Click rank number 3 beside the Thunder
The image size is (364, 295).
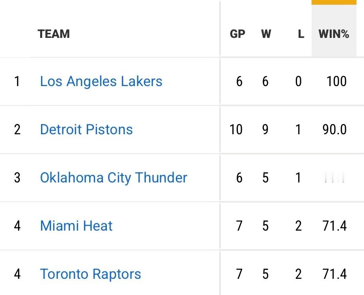17,178
